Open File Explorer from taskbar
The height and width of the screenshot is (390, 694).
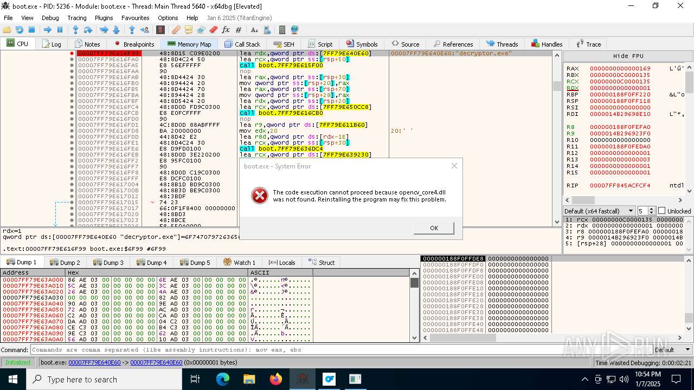pyautogui.click(x=249, y=379)
